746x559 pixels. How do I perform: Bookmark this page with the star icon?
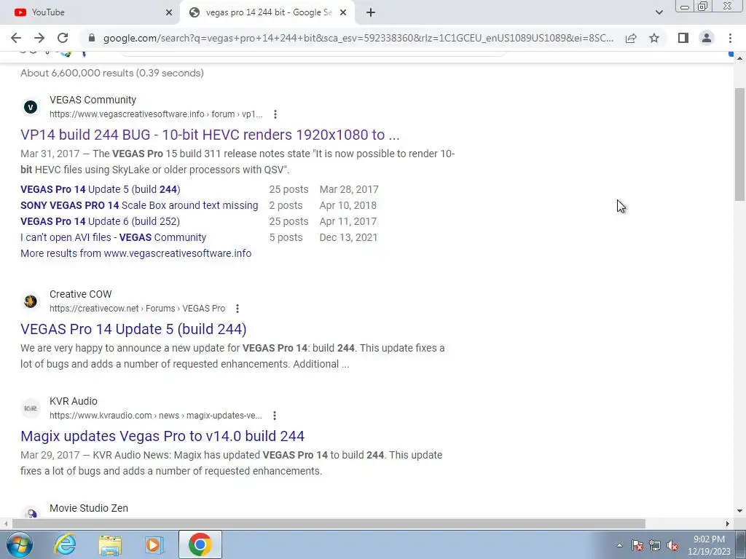(x=654, y=38)
